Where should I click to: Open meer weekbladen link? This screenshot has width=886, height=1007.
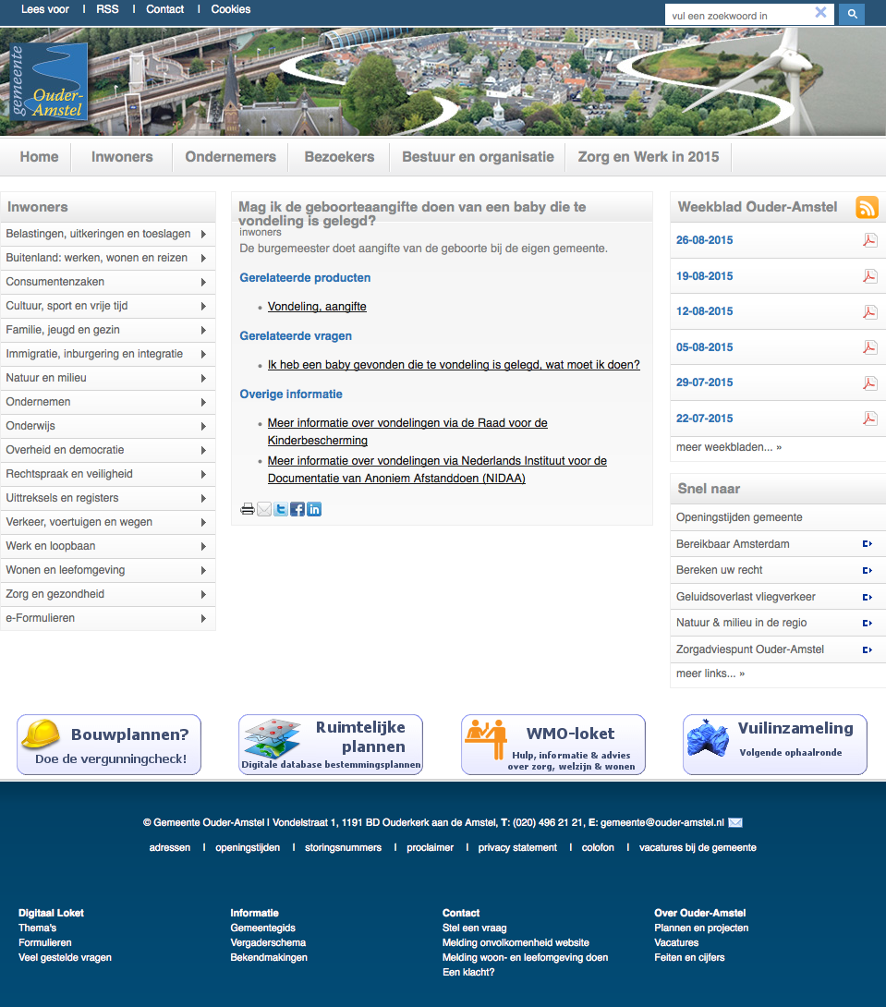coord(729,447)
